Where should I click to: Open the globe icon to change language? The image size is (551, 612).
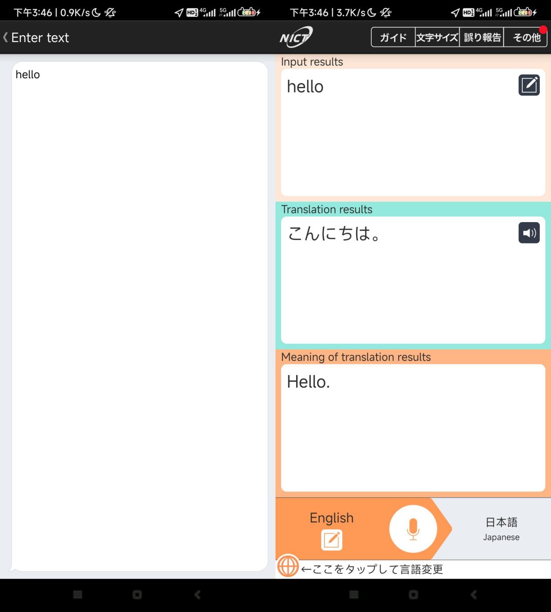pos(287,566)
